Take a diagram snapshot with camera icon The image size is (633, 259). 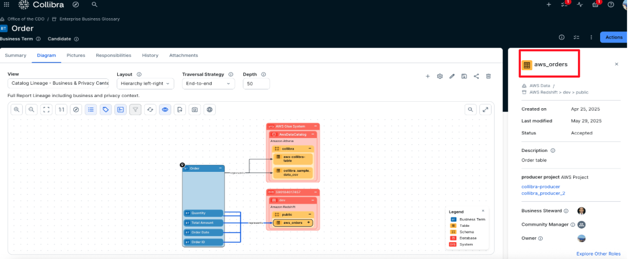195,109
